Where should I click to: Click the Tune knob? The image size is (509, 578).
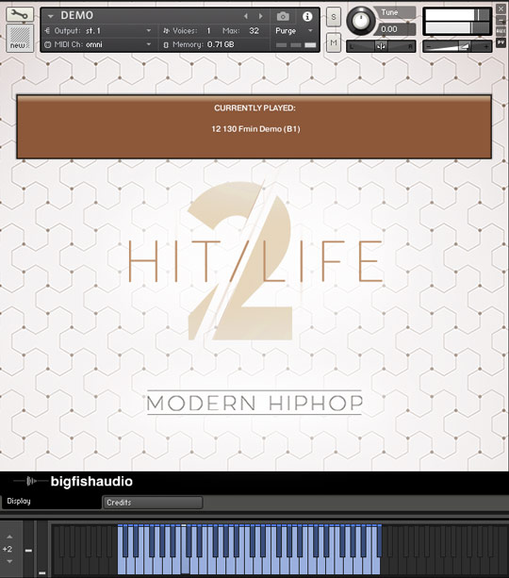coord(360,21)
